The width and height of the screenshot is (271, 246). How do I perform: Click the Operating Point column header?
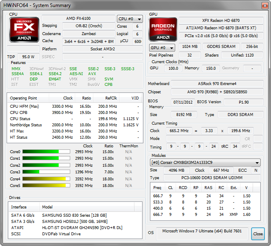click(28, 98)
